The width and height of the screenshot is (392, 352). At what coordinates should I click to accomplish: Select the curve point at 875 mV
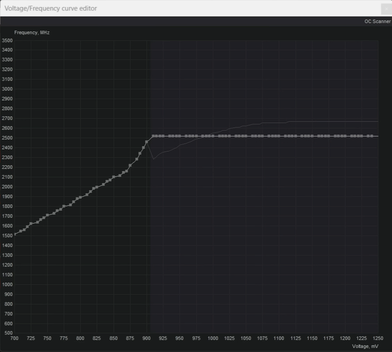tap(130, 165)
